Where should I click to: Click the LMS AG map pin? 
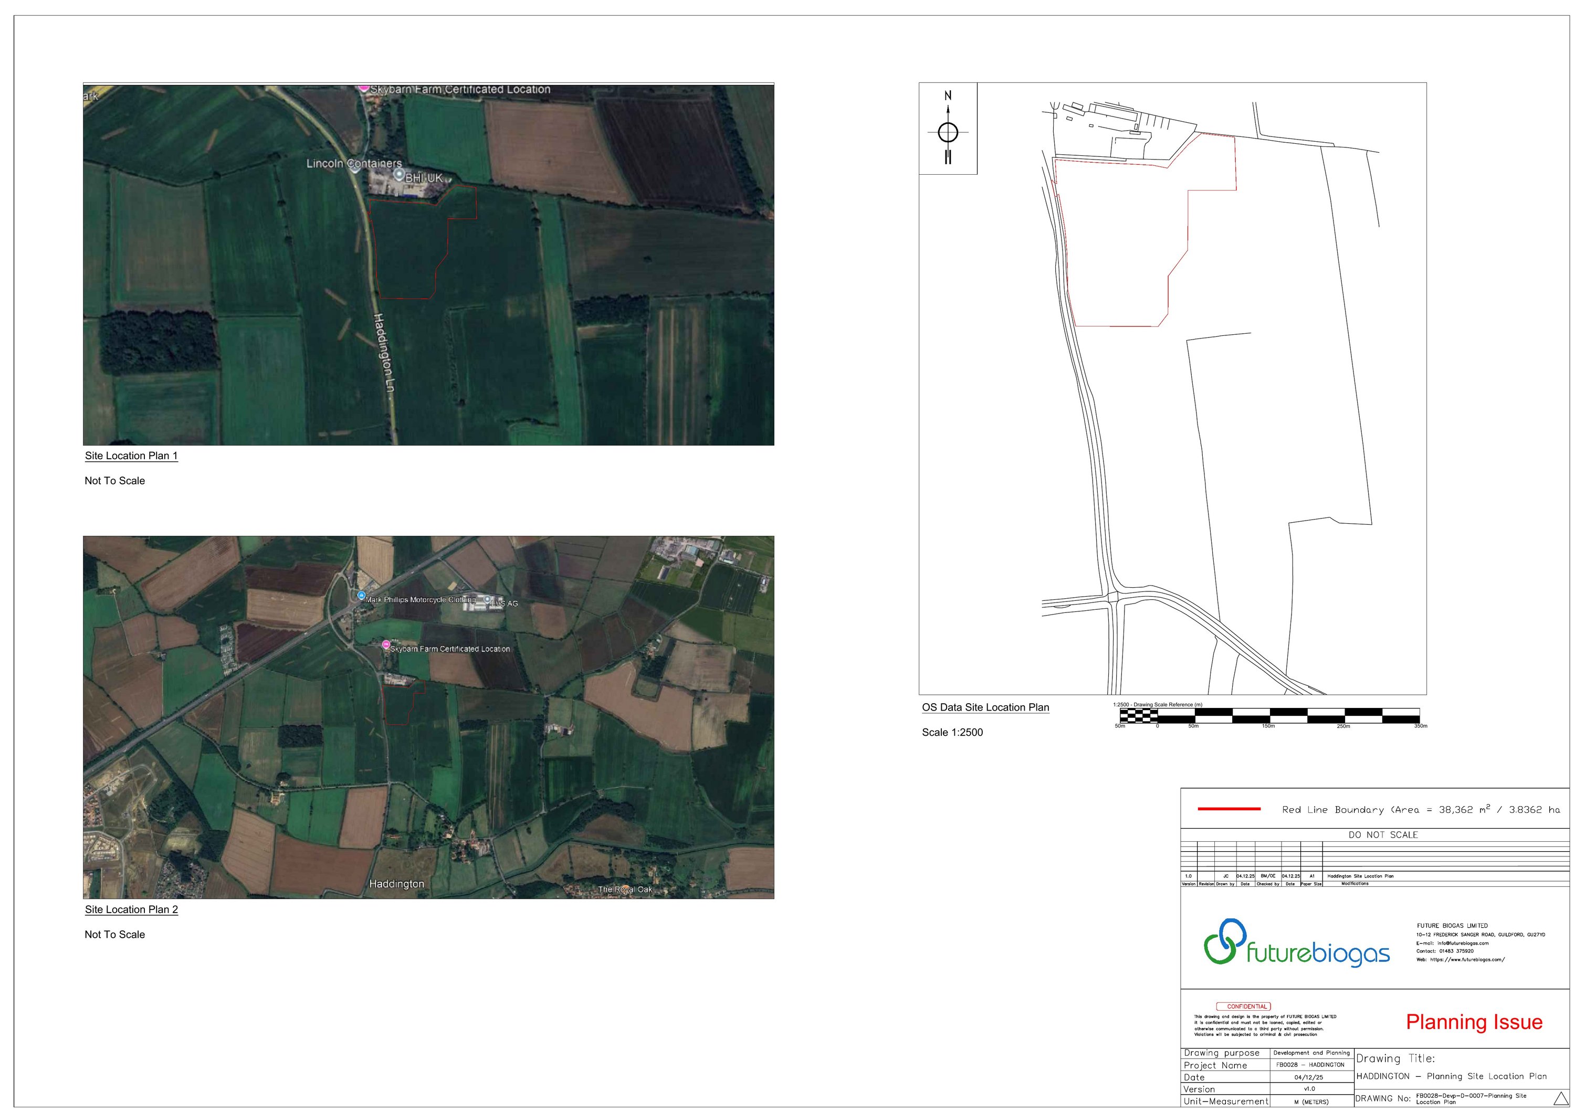[x=488, y=600]
